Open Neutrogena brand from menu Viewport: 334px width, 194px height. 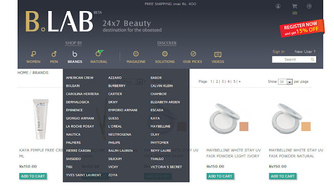click(120, 135)
